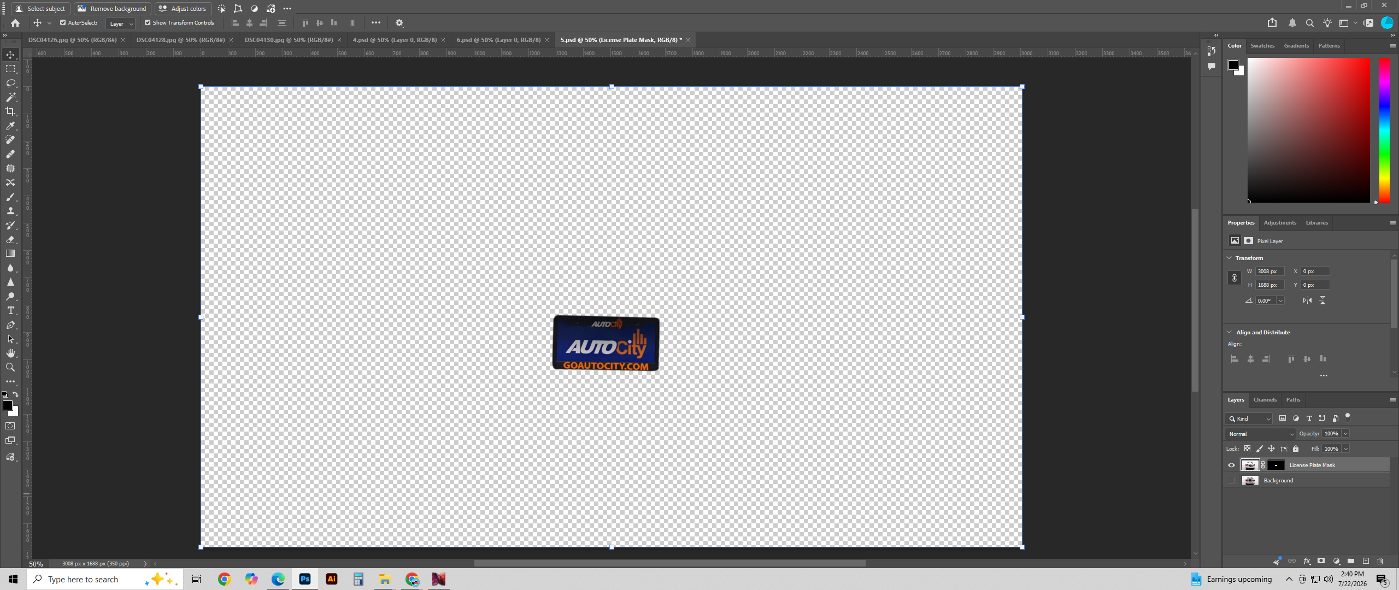Select the Move tool in the toolbox

(10, 55)
